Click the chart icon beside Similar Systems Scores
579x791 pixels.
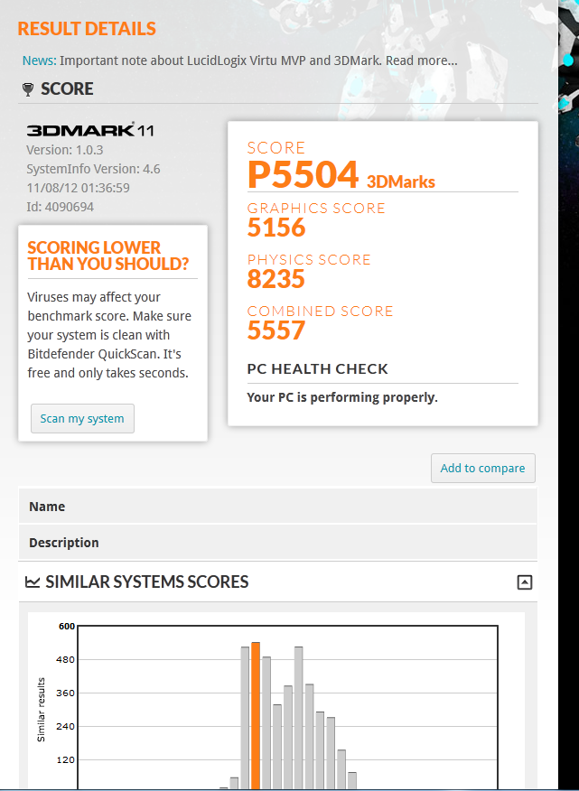click(x=33, y=582)
